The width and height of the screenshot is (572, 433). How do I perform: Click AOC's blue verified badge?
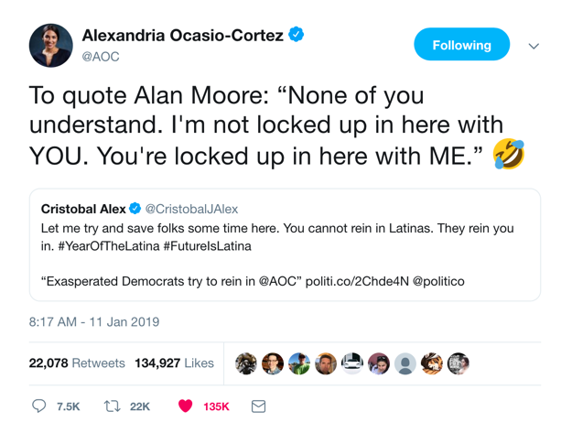297,35
